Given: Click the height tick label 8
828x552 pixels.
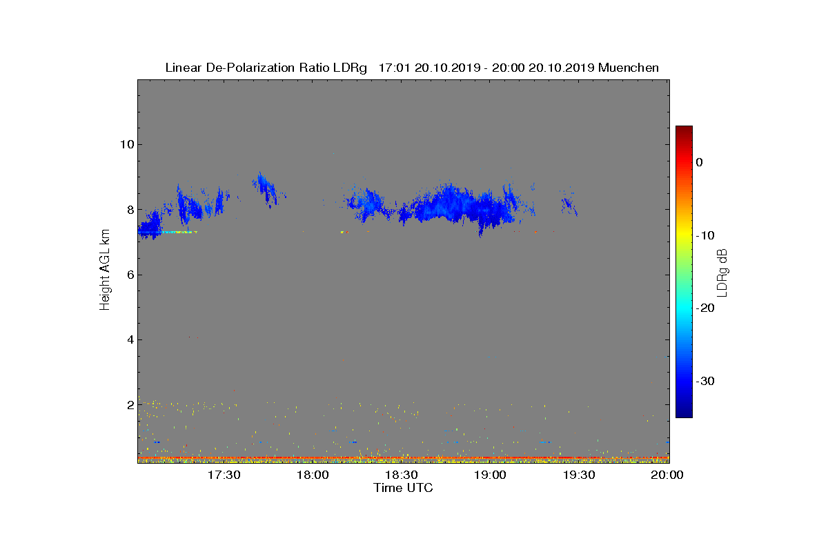Looking at the screenshot, I should pos(129,210).
